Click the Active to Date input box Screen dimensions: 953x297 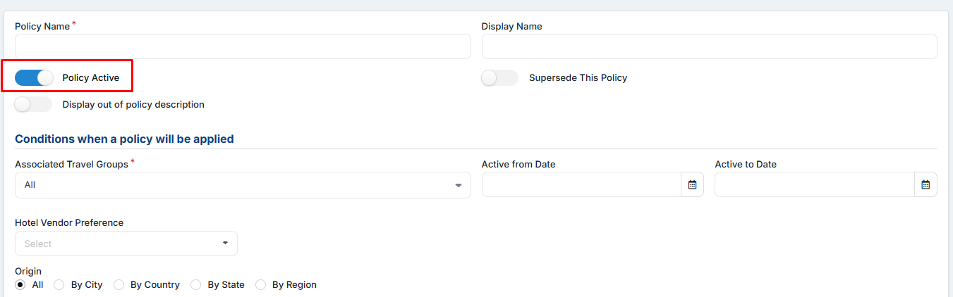point(814,185)
